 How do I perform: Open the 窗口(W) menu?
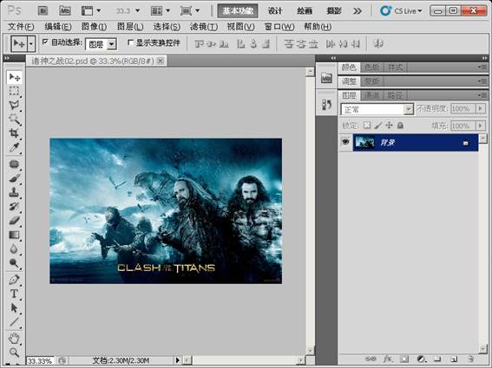click(279, 27)
